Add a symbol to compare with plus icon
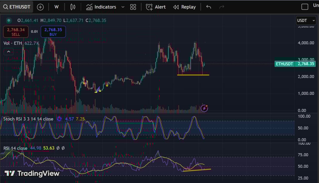 (40, 7)
